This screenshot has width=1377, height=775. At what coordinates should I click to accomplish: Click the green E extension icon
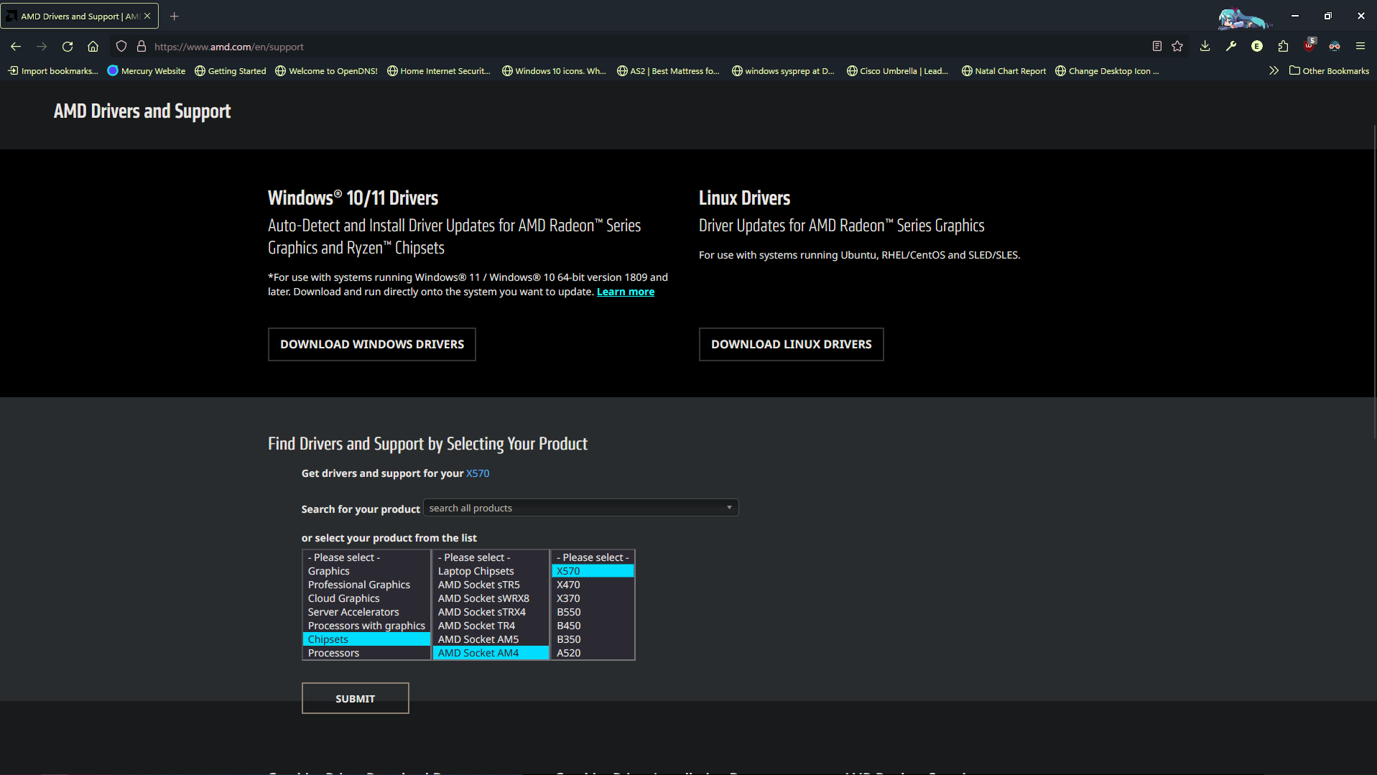coord(1257,47)
